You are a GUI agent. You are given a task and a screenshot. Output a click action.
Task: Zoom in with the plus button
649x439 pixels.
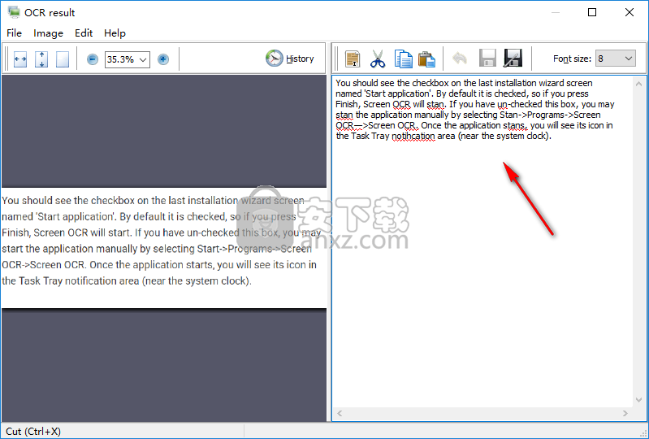click(163, 59)
